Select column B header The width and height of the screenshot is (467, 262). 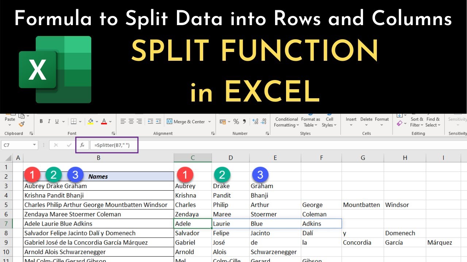pyautogui.click(x=99, y=158)
